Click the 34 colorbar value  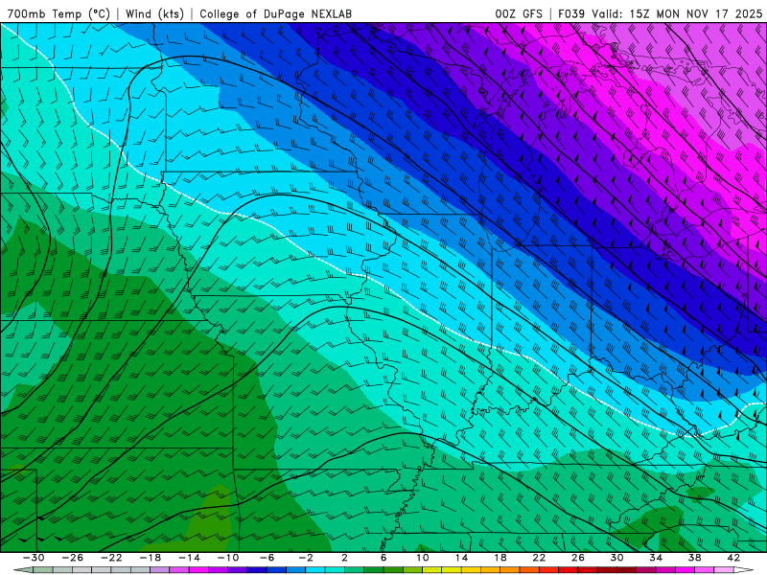tap(656, 558)
